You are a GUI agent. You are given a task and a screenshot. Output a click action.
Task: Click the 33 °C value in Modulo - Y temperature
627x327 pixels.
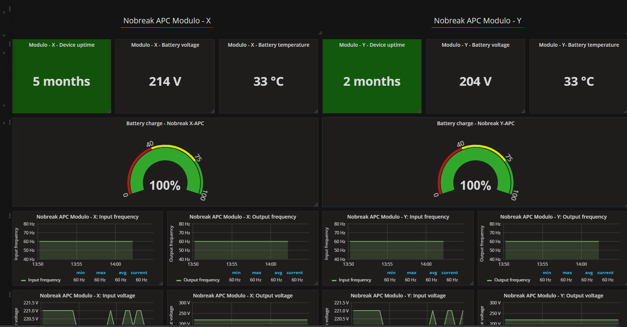click(579, 81)
